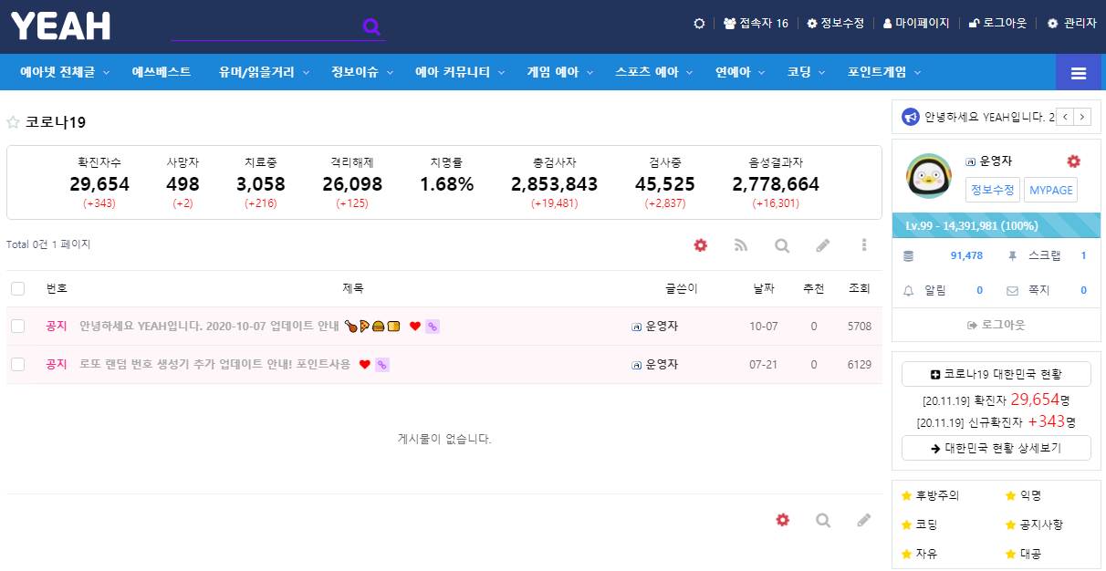Go to 마이페이지 in the top bar
This screenshot has width=1106, height=571.
click(916, 23)
